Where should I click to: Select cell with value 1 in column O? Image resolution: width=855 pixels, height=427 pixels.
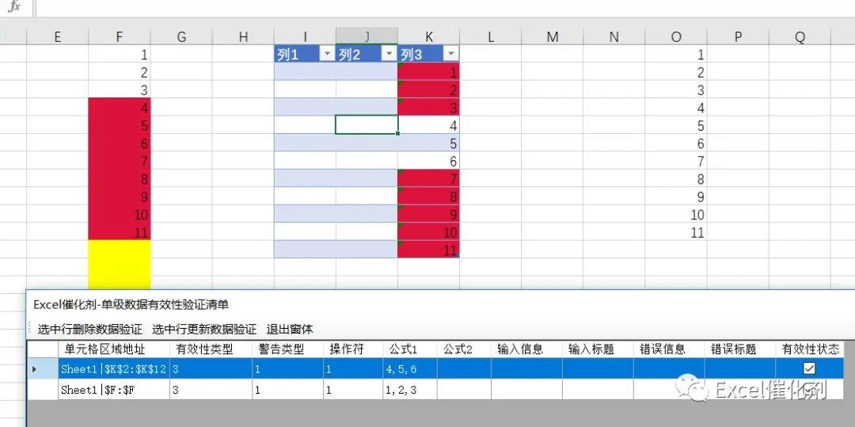pos(676,54)
